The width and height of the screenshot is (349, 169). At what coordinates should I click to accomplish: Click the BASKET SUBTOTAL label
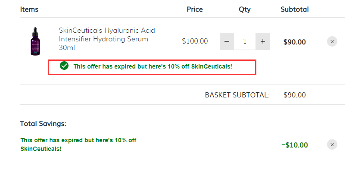(x=237, y=95)
